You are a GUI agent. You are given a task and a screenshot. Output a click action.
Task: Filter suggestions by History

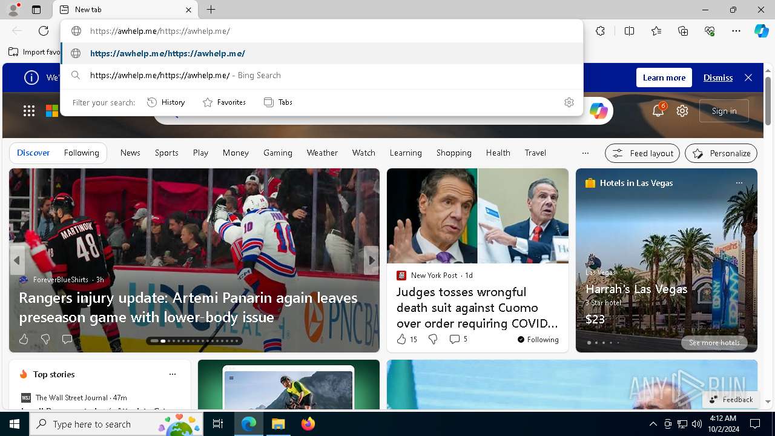point(166,102)
